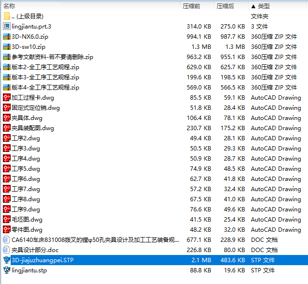The height and width of the screenshot is (284, 308).
Task: Click the 2.1 MB size of 3D-jiajuzhuangpei.STP
Action: [201, 260]
